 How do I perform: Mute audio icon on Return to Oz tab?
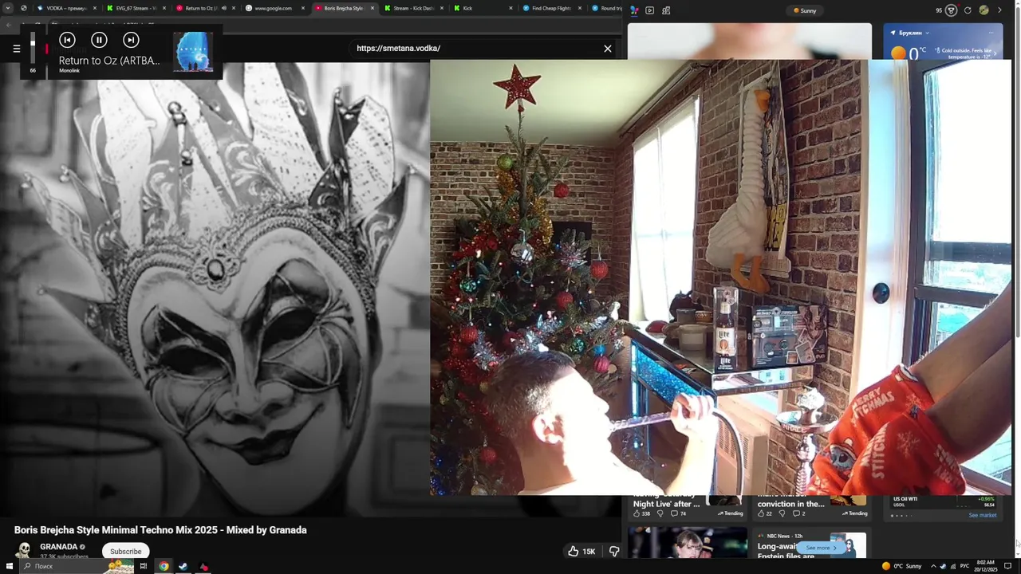coord(223,8)
